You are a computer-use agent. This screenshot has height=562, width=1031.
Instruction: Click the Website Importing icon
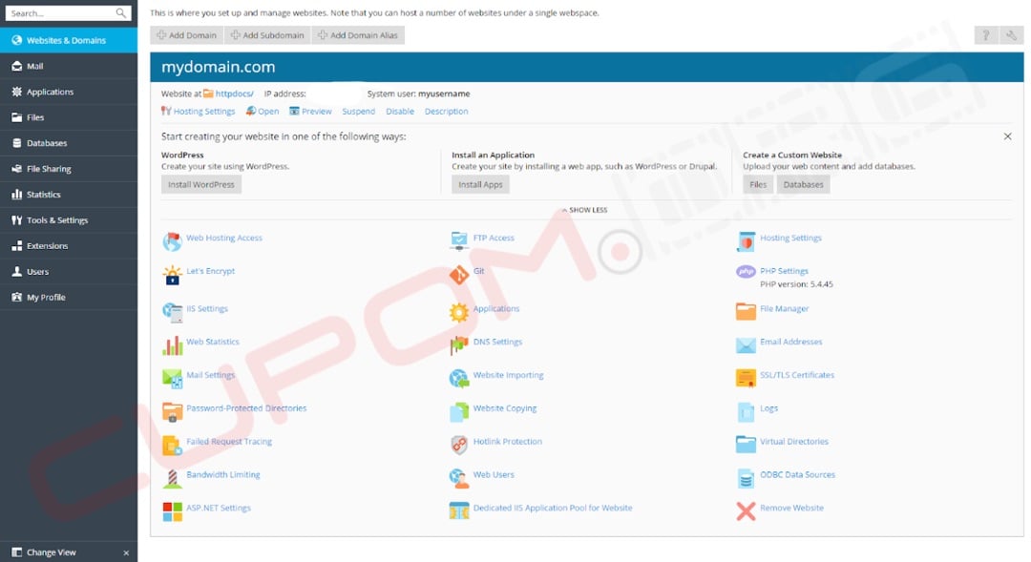click(459, 379)
